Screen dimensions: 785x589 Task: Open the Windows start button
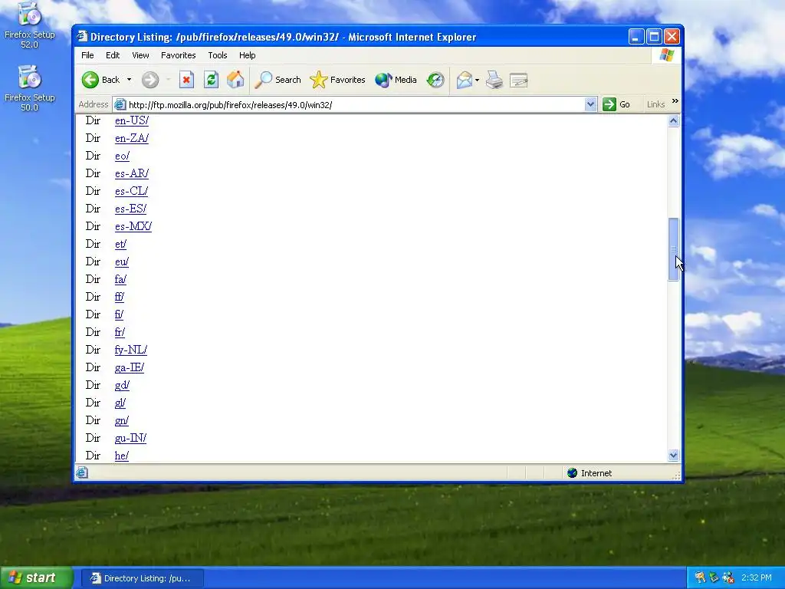pos(36,578)
